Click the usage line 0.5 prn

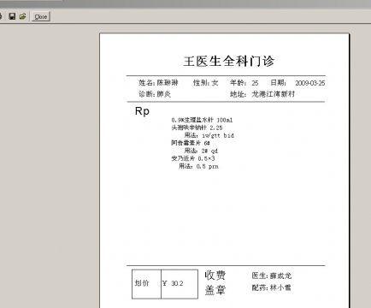tap(198, 166)
